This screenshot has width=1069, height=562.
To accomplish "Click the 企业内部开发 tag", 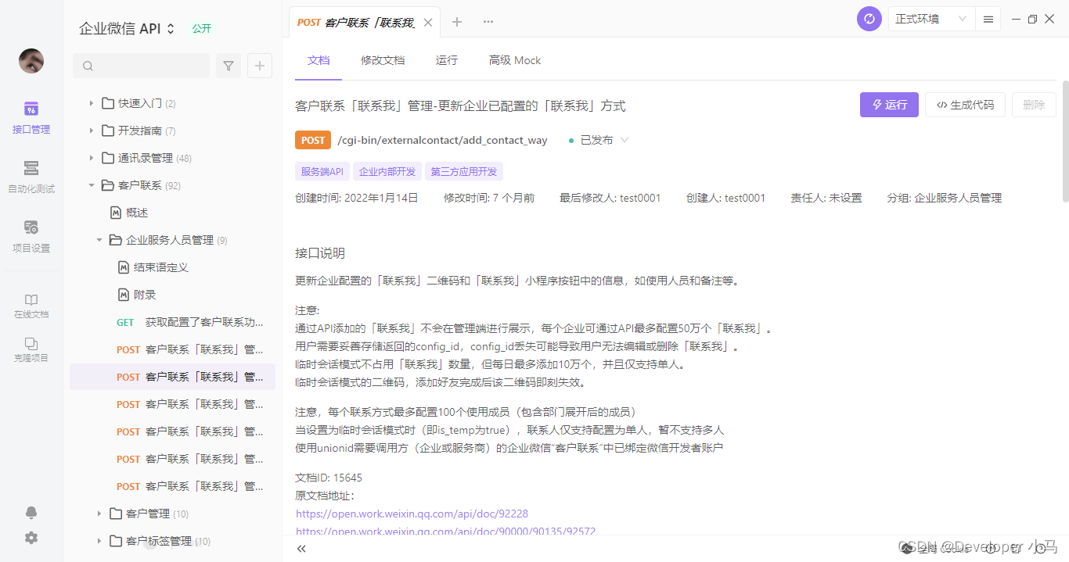I will pyautogui.click(x=387, y=171).
